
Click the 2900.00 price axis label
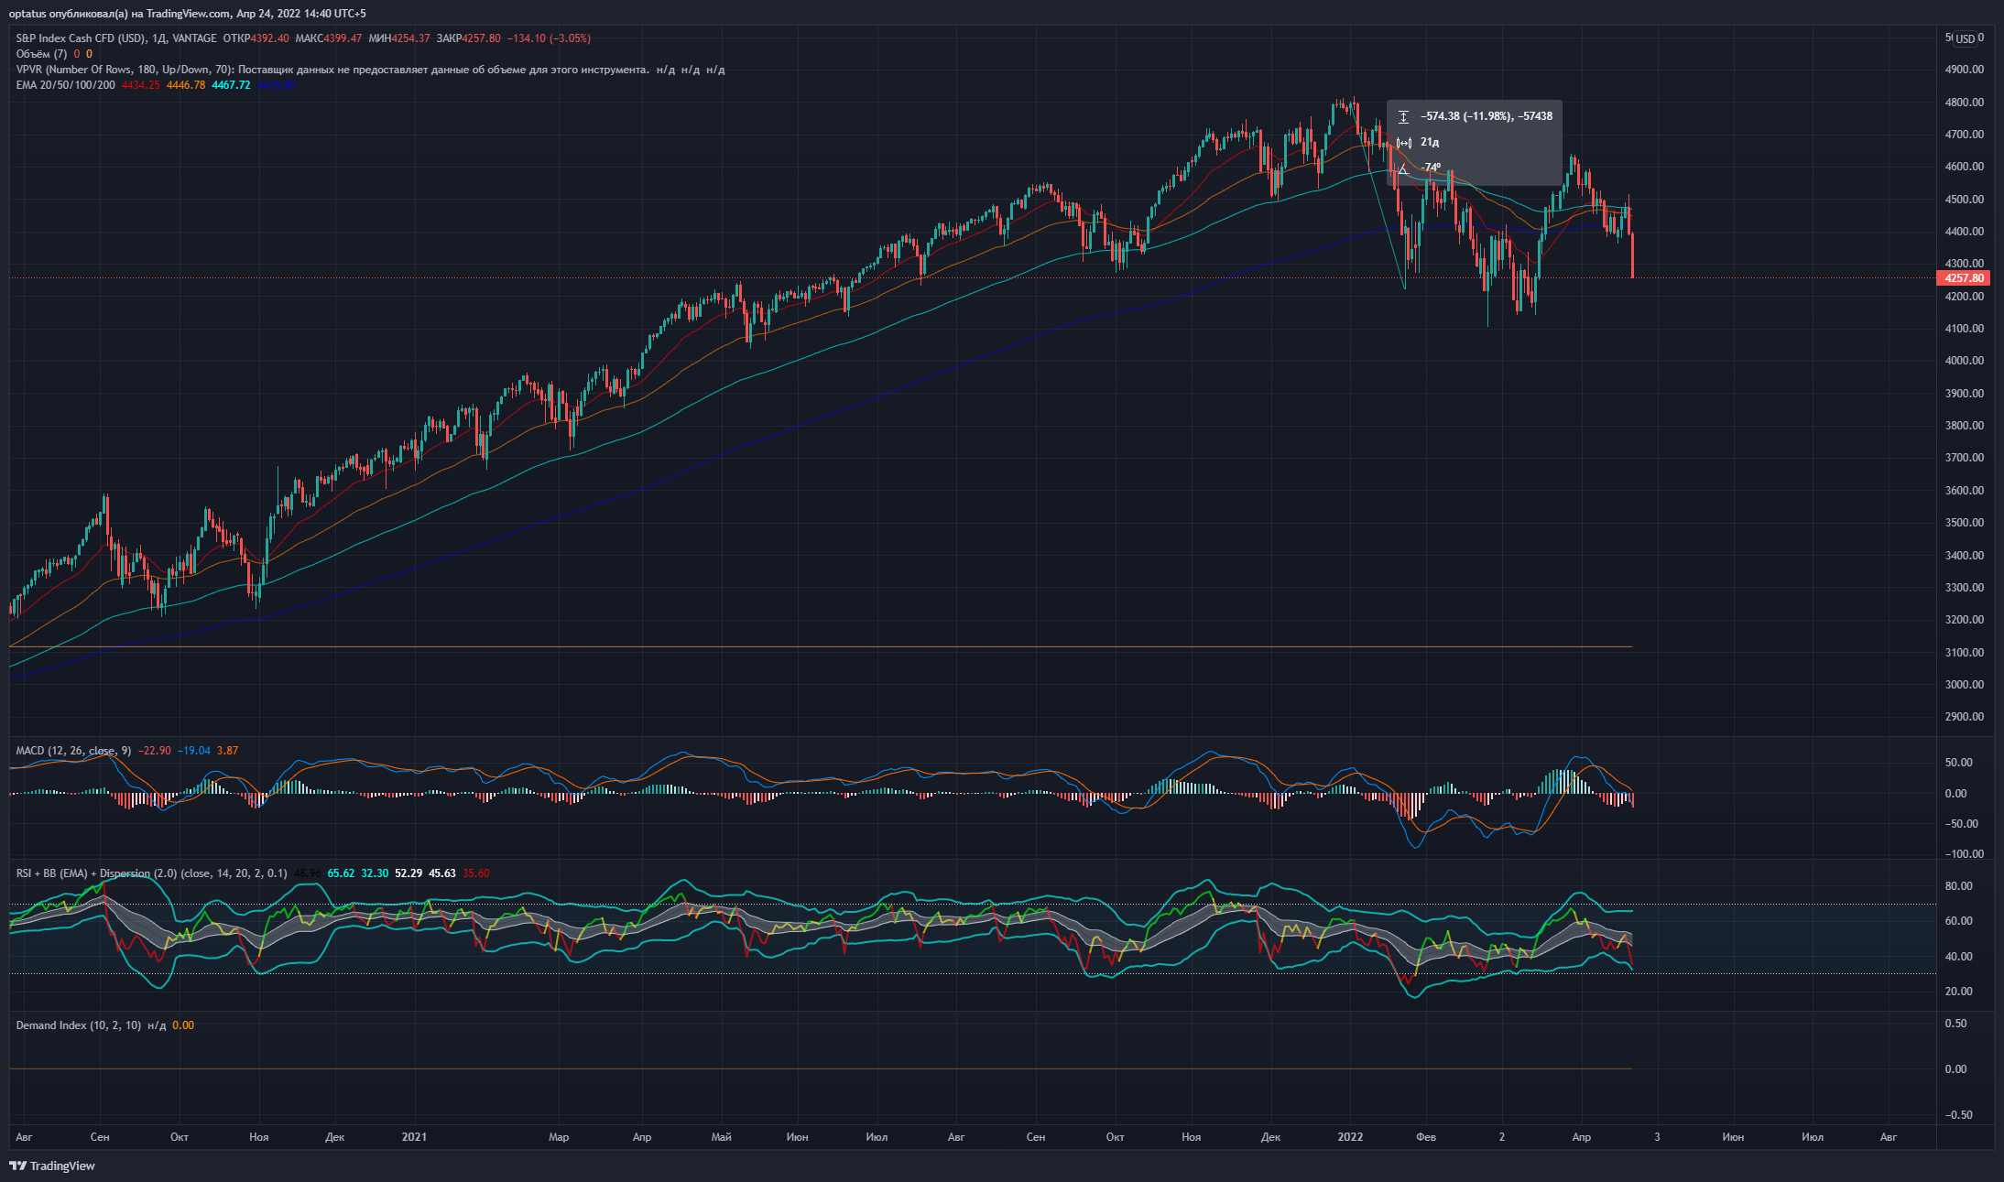point(1965,717)
